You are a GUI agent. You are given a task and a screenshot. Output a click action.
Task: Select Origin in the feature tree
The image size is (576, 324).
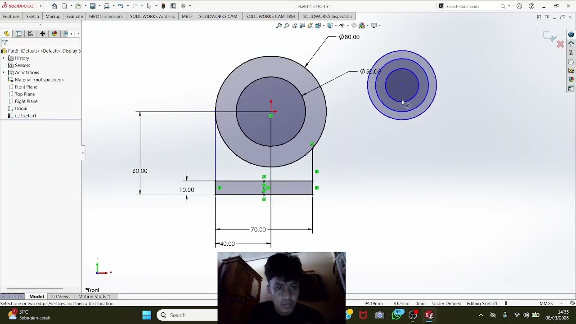click(21, 108)
